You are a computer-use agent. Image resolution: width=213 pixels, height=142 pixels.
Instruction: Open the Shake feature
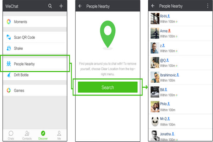[x=35, y=48]
